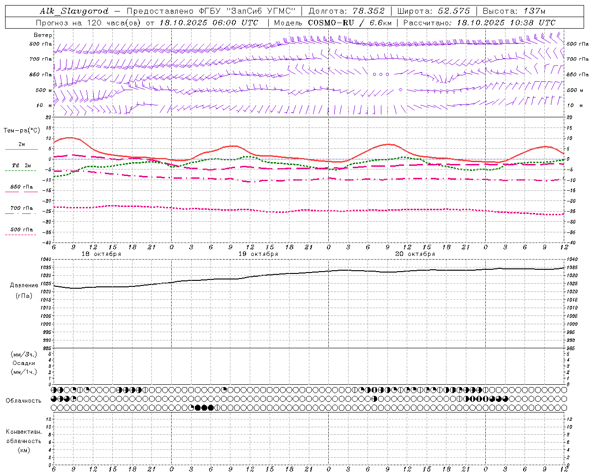Click the Прогноз на 120 часа(ов) text
591x473 pixels.
pos(89,23)
